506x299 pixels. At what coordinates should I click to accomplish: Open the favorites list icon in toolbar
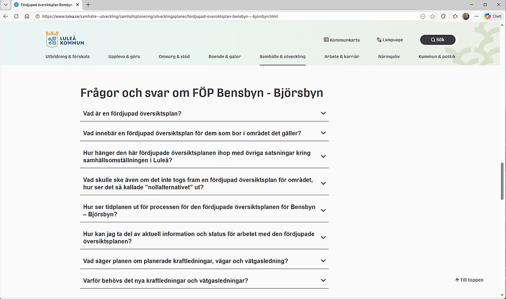455,16
